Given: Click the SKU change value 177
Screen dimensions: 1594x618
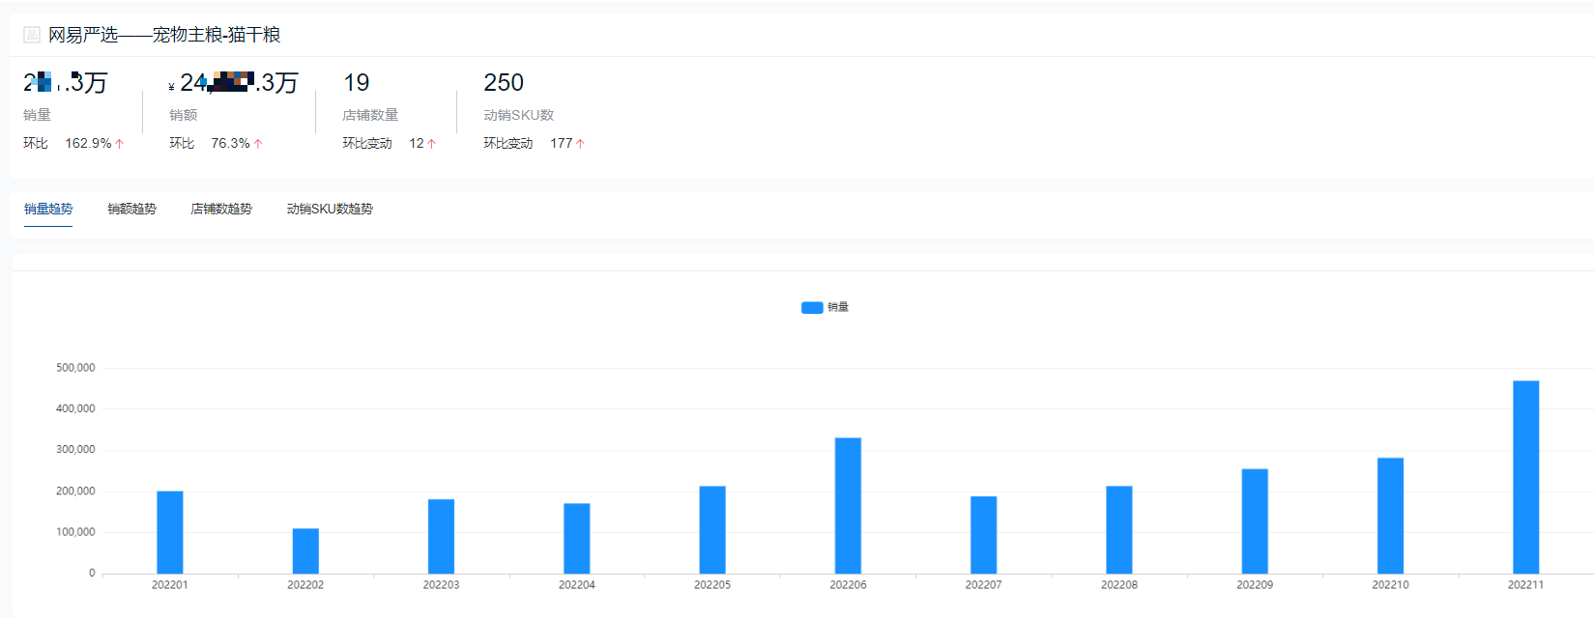Looking at the screenshot, I should 562,143.
